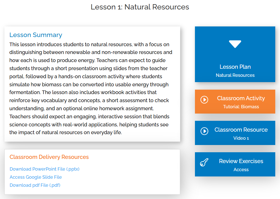This screenshot has width=280, height=199.
Task: Click the play icon on Classroom Activity
Action: [204, 100]
